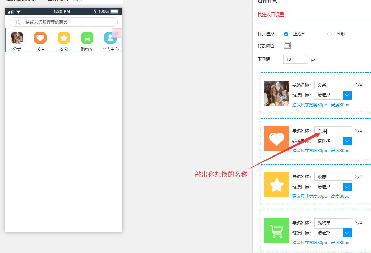371x253 pixels.
Task: Expand the 链接目标 dropdown for 收藏
Action: click(347, 187)
